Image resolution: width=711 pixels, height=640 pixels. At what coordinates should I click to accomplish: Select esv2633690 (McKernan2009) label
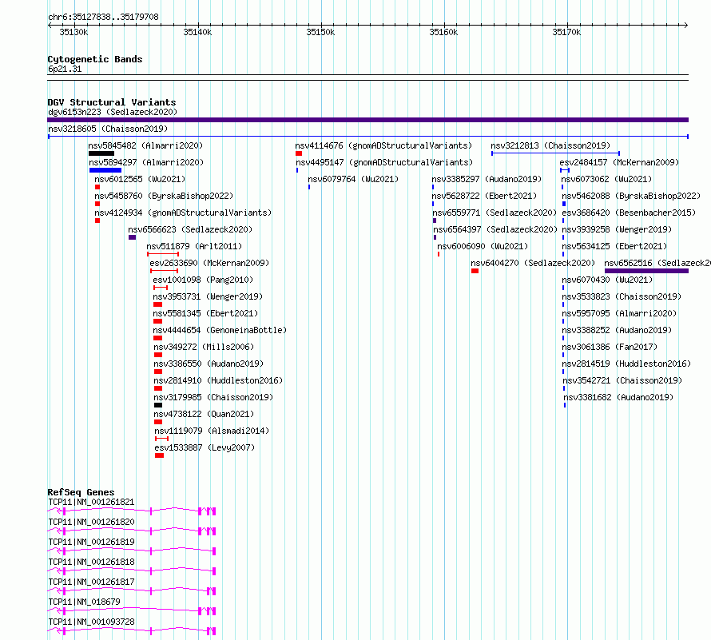tap(209, 263)
